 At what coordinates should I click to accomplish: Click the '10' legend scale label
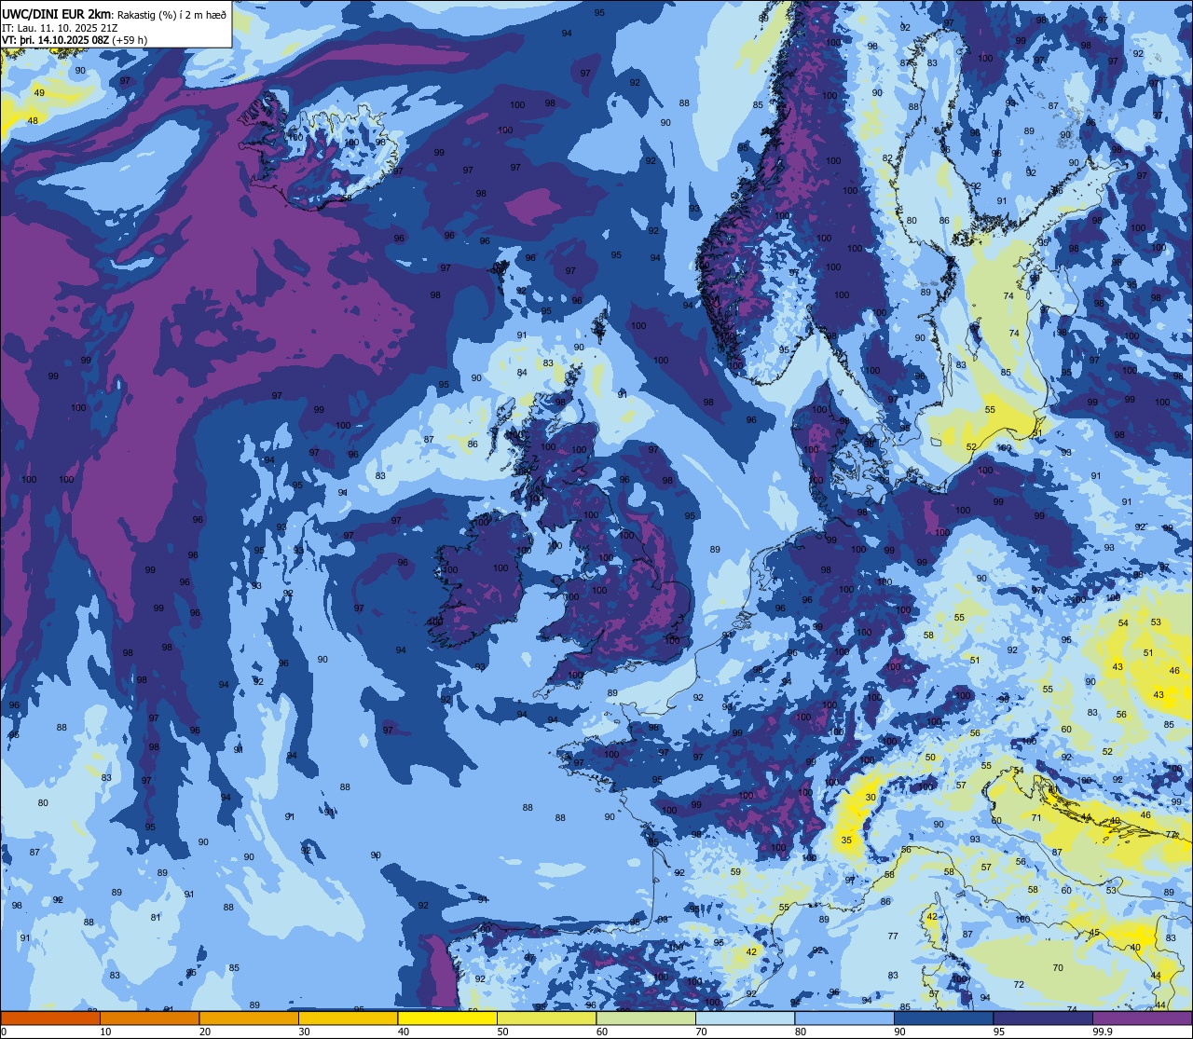pyautogui.click(x=105, y=1032)
